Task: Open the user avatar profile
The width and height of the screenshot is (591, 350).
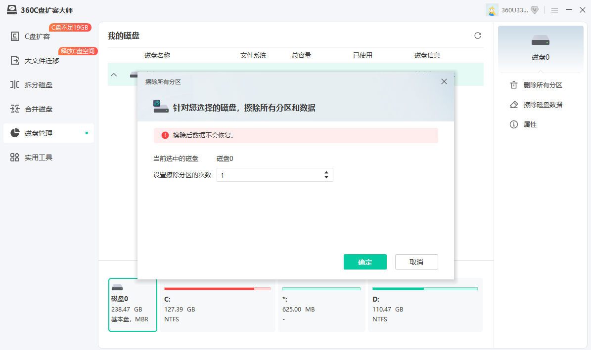Action: click(x=492, y=10)
